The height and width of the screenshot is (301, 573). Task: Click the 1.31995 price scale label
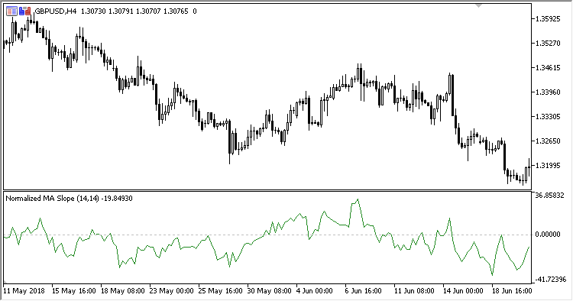point(548,166)
